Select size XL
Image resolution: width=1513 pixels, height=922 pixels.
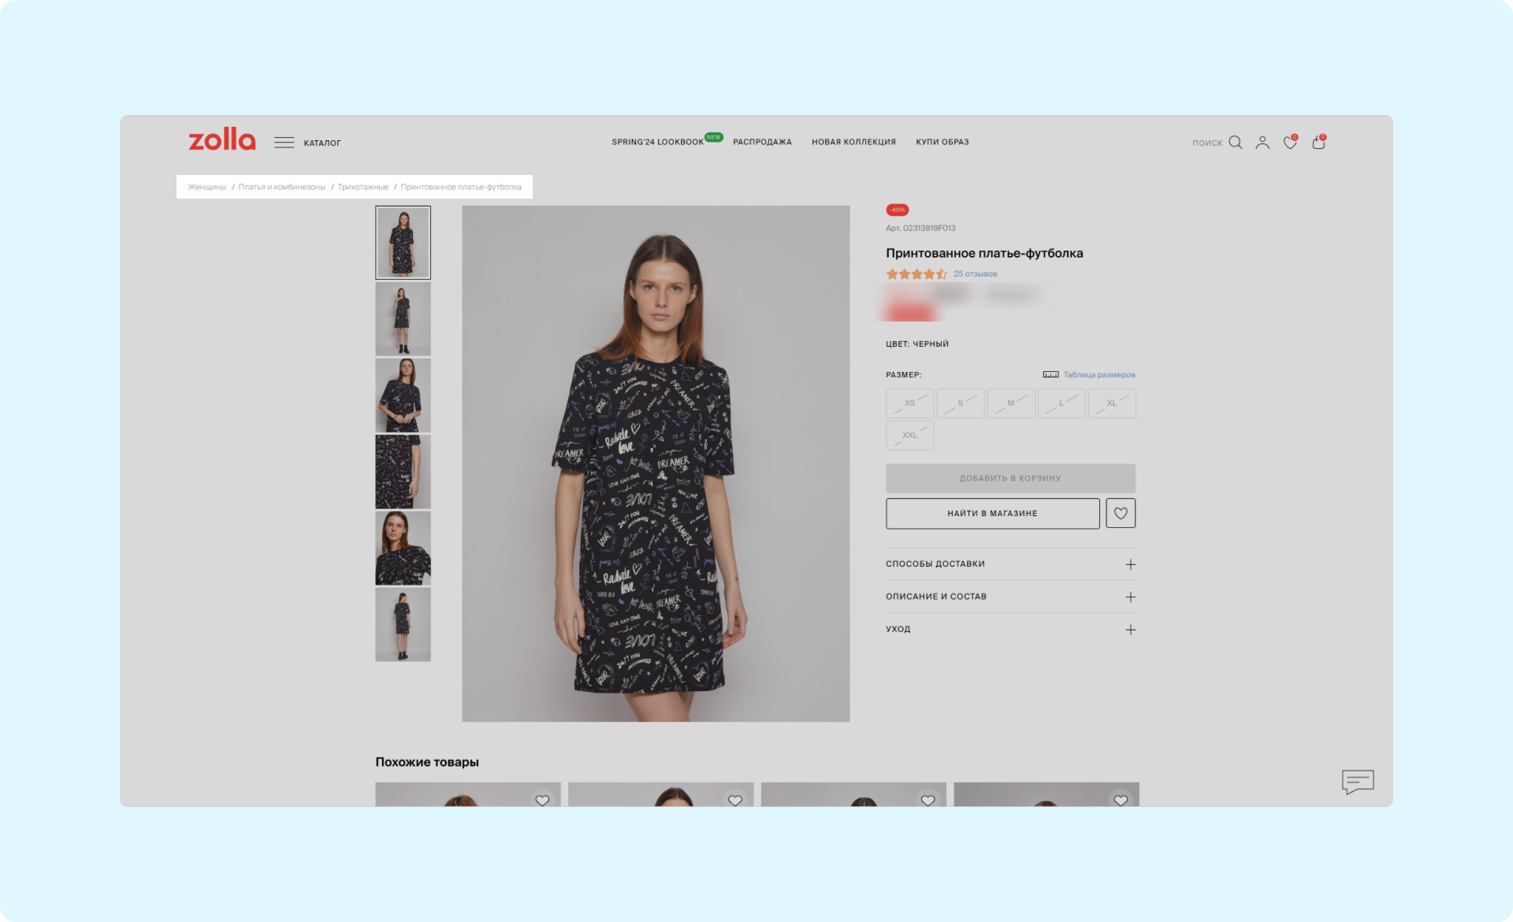(x=1112, y=403)
